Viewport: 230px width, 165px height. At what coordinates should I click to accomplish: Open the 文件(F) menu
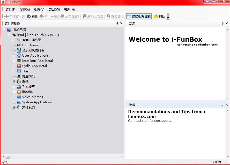point(11,10)
